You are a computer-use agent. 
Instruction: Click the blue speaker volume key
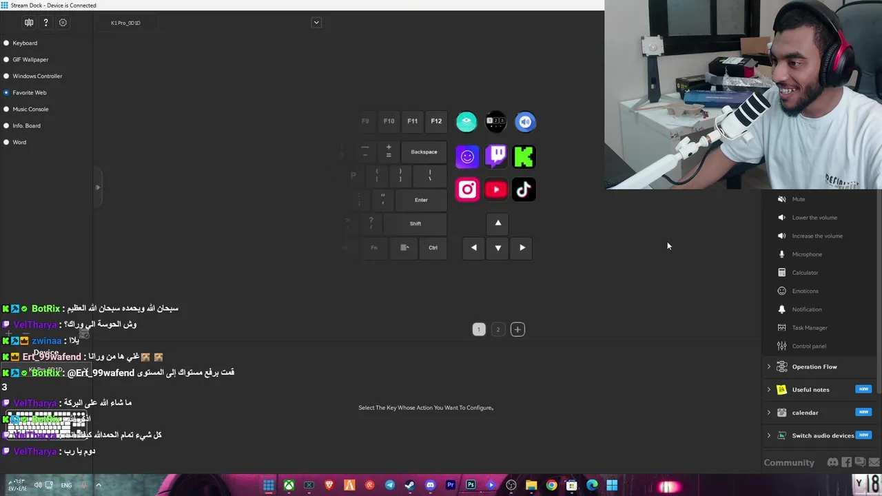click(x=525, y=122)
